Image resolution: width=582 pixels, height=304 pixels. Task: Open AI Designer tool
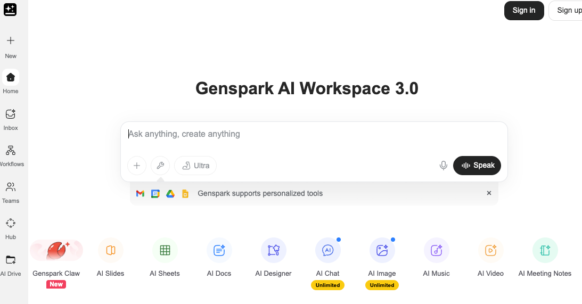pos(273,258)
